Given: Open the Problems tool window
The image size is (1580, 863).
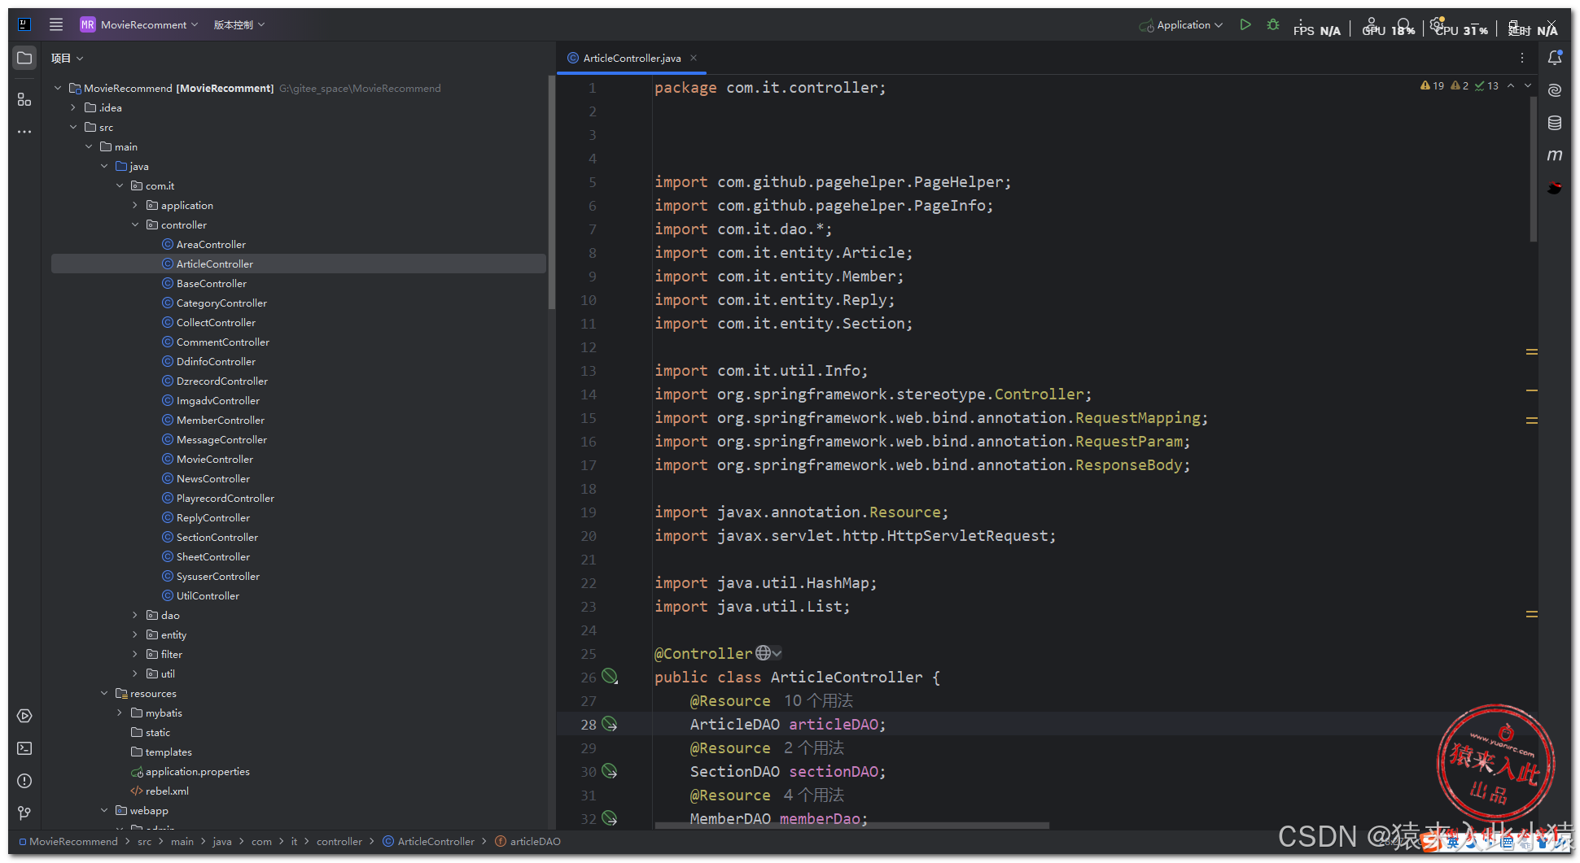Looking at the screenshot, I should click(x=24, y=781).
